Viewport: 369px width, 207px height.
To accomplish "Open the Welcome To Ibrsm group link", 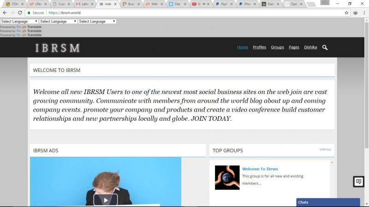I will click(260, 169).
